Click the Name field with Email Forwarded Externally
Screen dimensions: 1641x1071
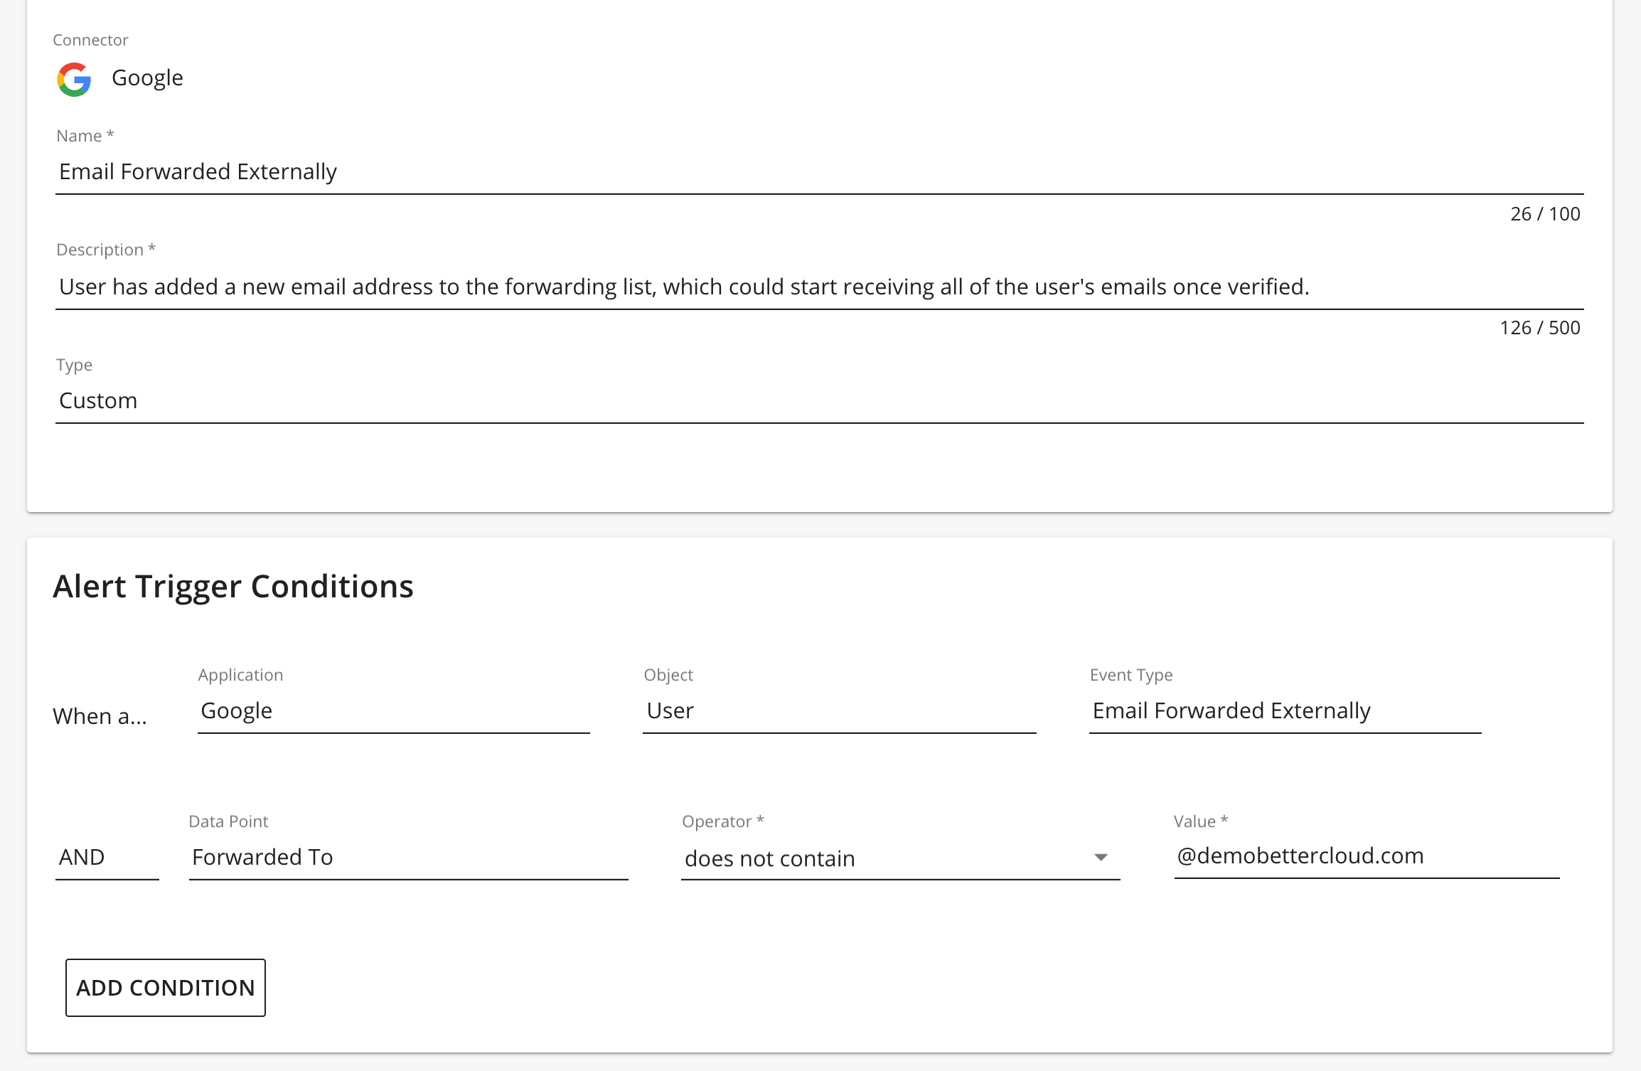(x=819, y=172)
